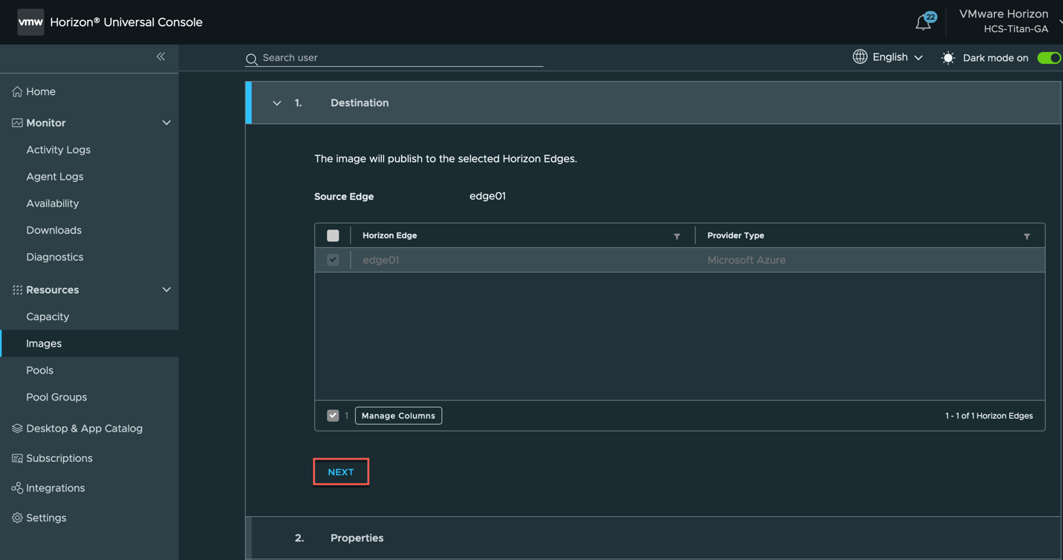This screenshot has height=560, width=1063.
Task: Go to Home
Action: click(41, 91)
